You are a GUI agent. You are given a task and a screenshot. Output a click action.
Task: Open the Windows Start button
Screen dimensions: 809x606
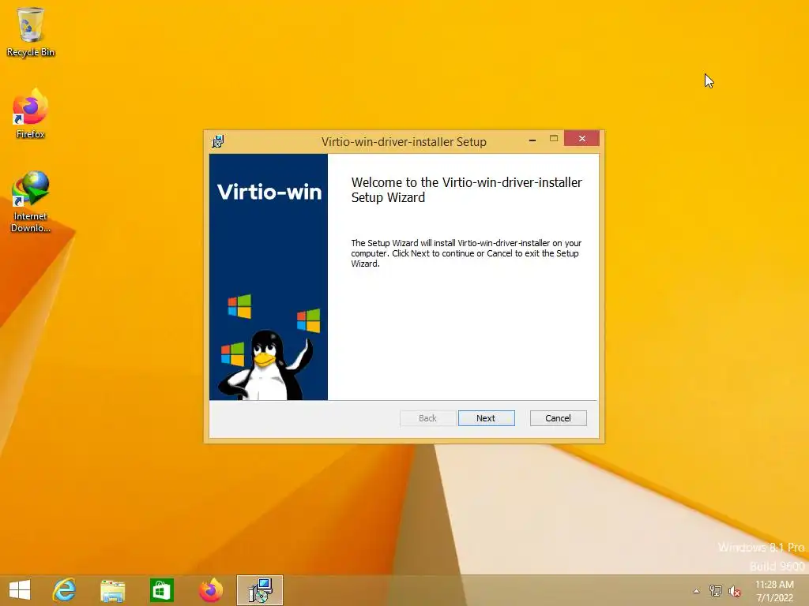pos(20,590)
